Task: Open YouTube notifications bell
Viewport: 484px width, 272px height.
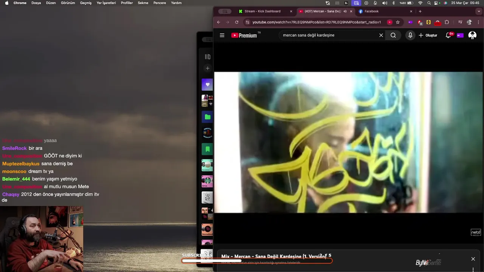Action: pyautogui.click(x=448, y=35)
